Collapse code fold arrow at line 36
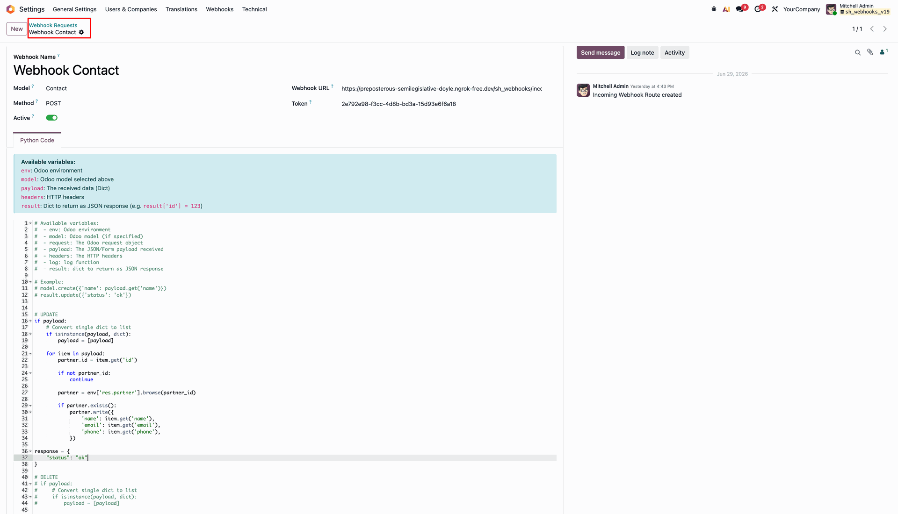This screenshot has width=898, height=514. click(x=30, y=451)
